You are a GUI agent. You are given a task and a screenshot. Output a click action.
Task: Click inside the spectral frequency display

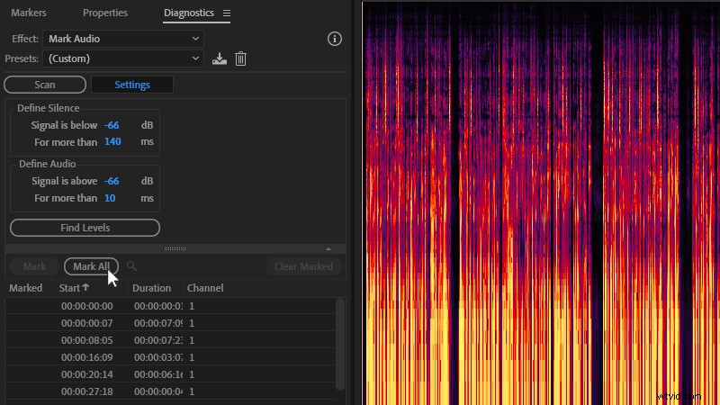tap(541, 203)
